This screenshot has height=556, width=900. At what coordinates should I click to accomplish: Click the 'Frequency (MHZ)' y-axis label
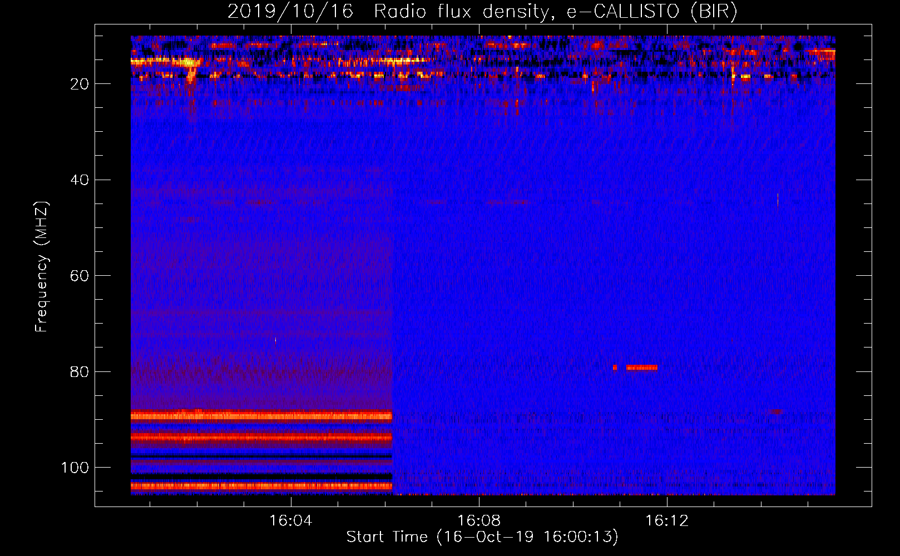pos(42,266)
